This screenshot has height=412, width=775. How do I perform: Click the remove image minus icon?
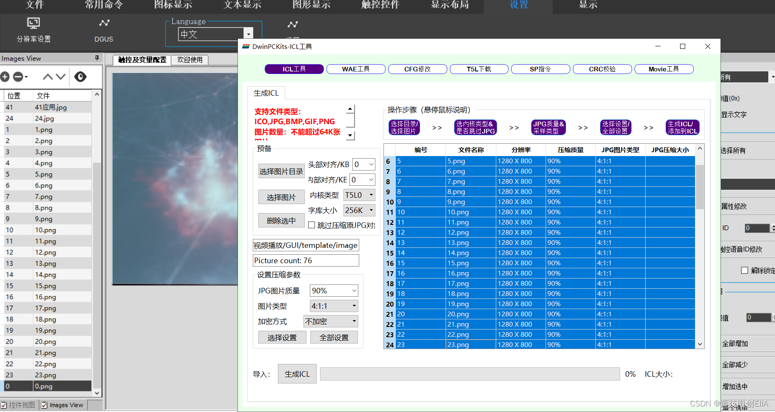click(17, 77)
